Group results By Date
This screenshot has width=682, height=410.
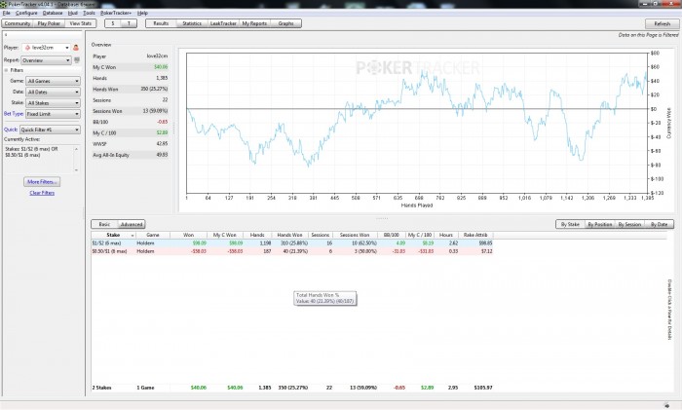[x=659, y=224]
